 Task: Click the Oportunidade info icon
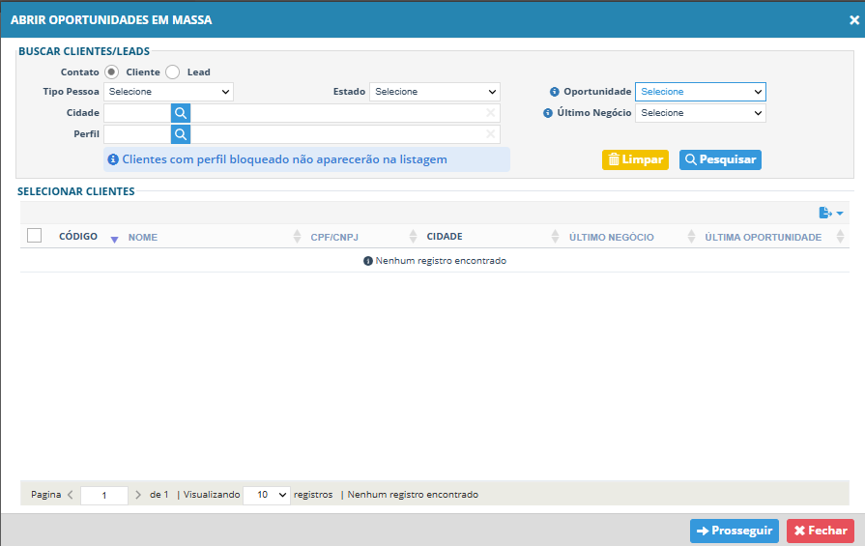(555, 92)
